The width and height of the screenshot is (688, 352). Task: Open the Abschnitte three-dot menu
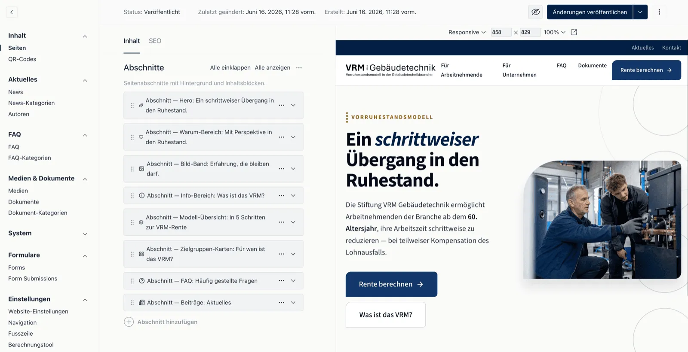click(299, 68)
